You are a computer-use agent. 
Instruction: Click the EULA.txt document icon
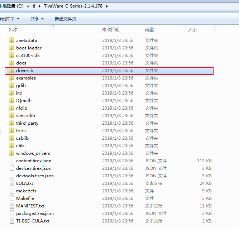[12, 183]
